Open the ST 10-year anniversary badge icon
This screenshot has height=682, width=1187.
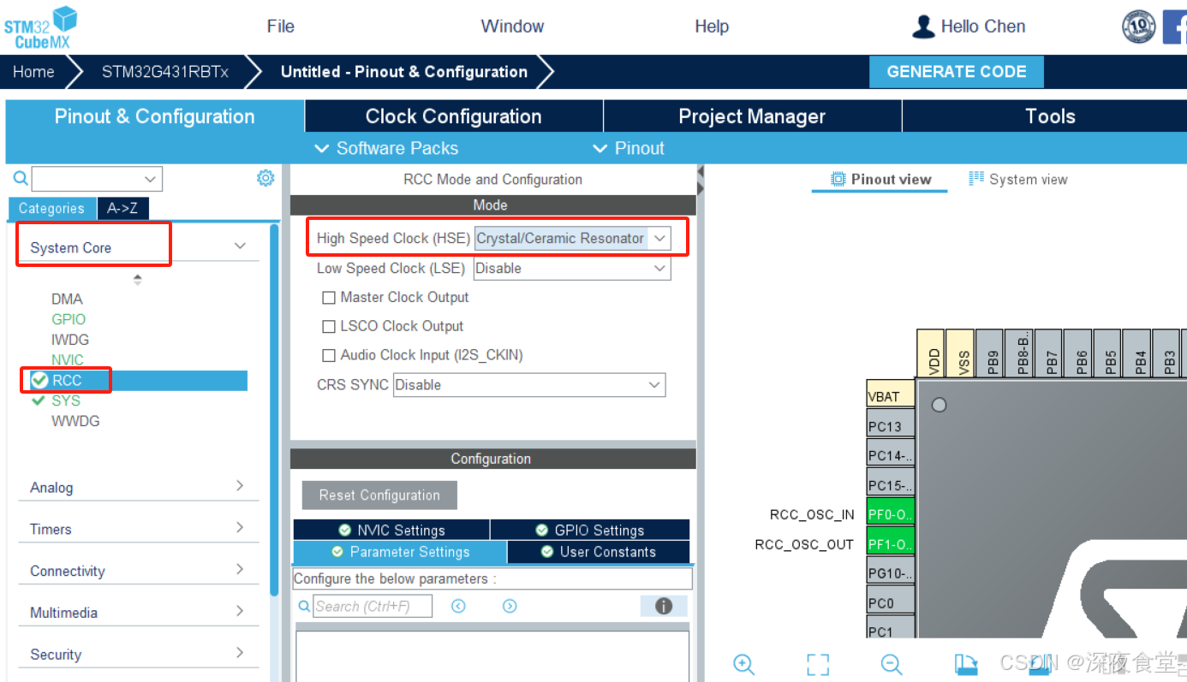click(1138, 27)
